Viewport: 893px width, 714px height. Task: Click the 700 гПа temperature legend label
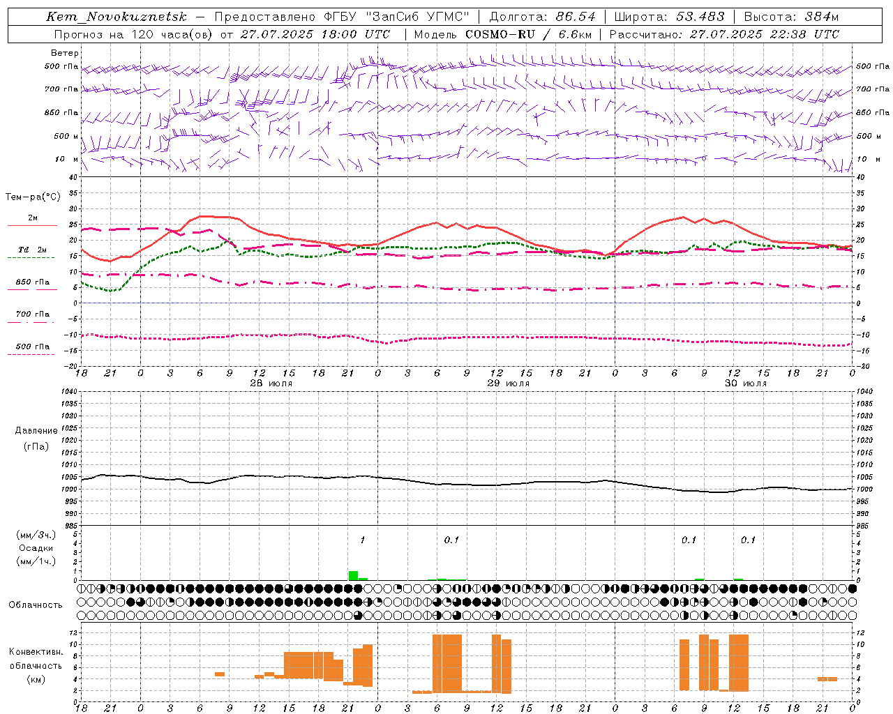click(x=33, y=314)
